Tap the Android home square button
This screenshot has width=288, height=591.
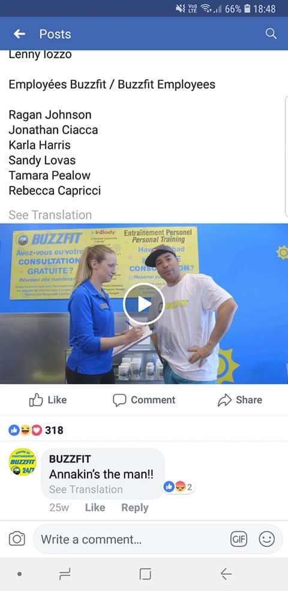(145, 574)
